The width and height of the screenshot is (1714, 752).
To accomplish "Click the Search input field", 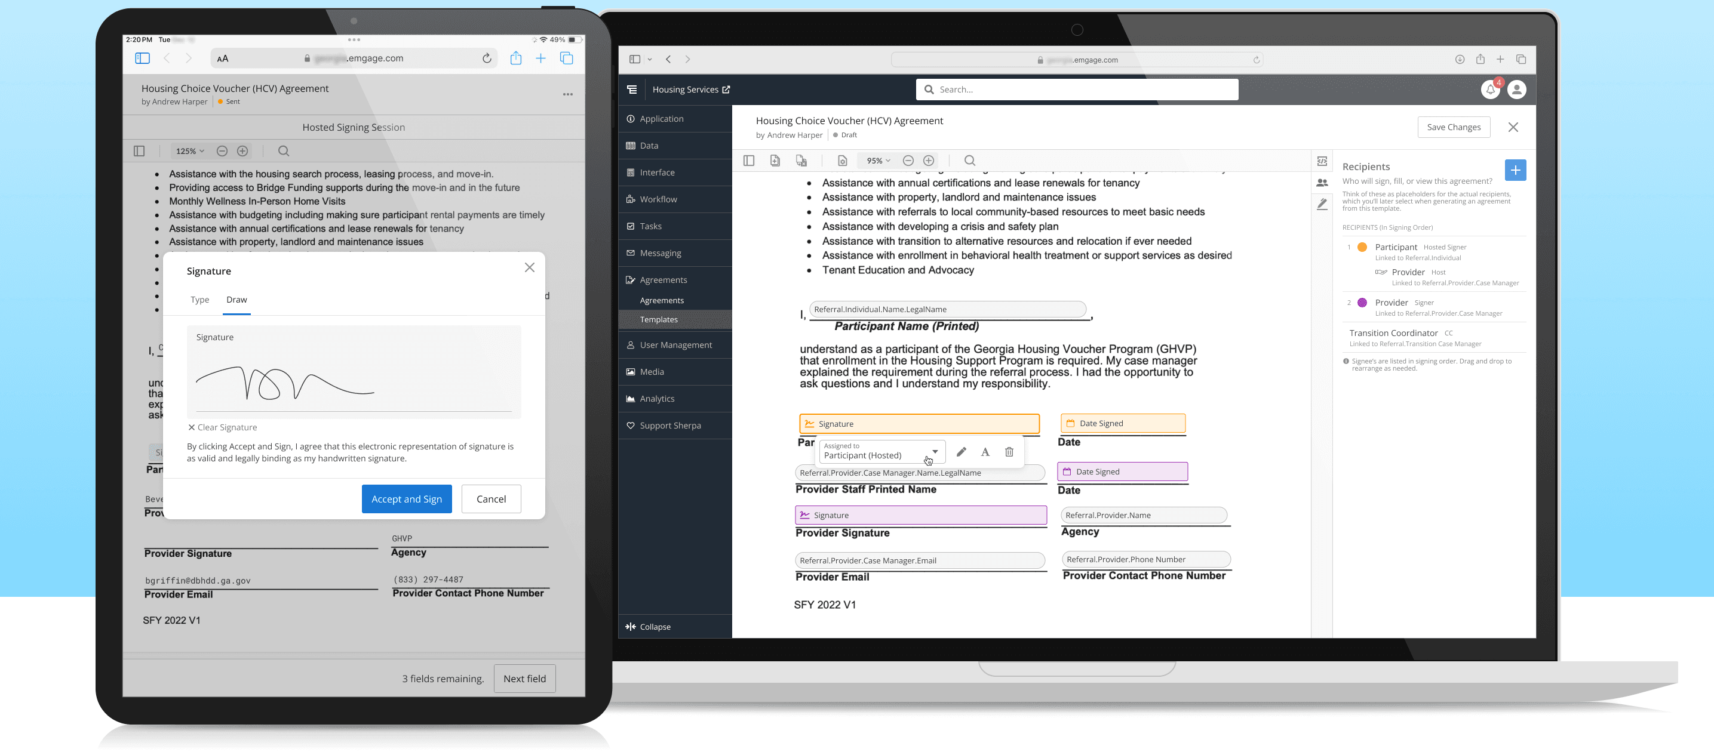I will click(x=1077, y=90).
